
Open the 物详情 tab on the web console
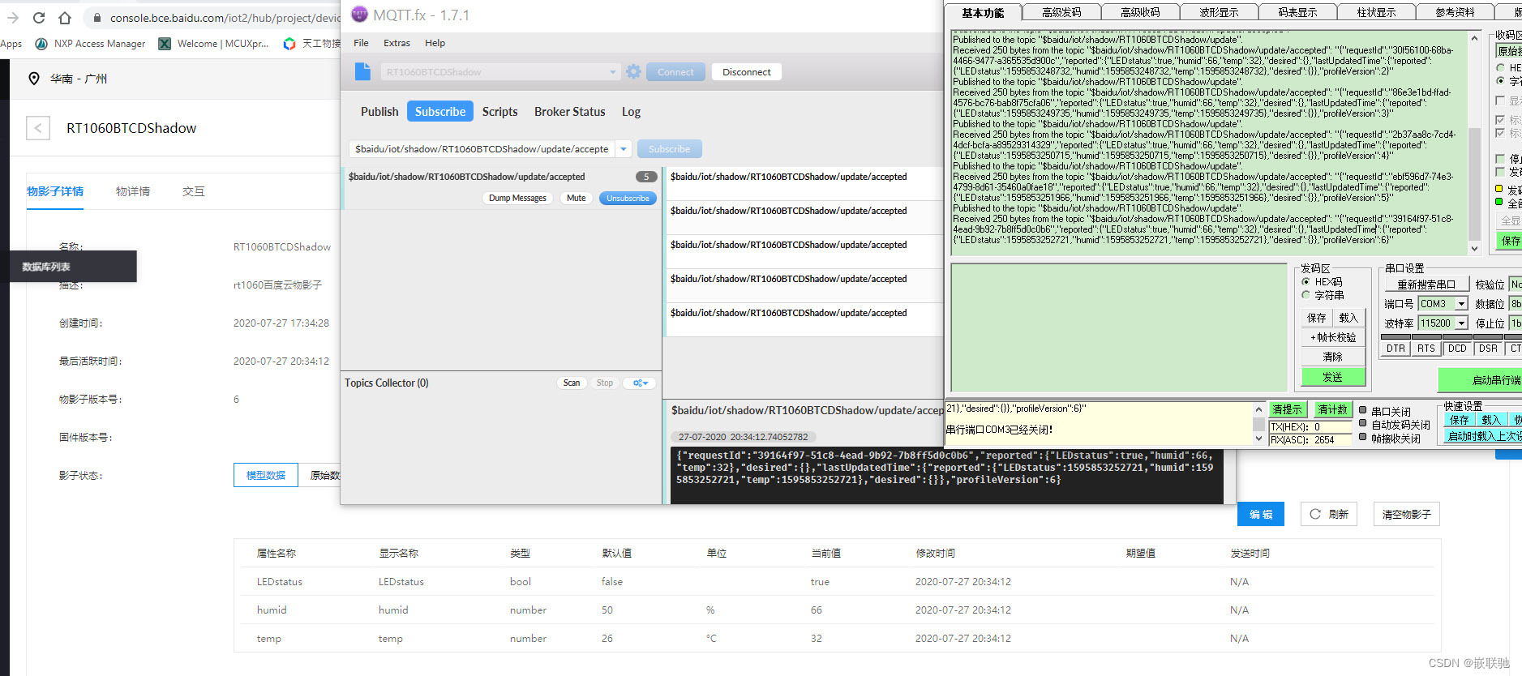click(133, 191)
